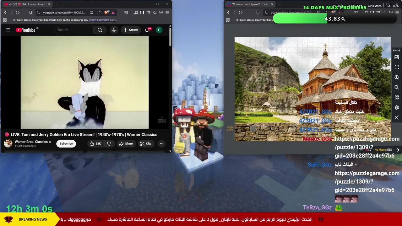This screenshot has width=402, height=226.
Task: Open the tab search icon in YouTube window toolbar
Action: [x=126, y=13]
